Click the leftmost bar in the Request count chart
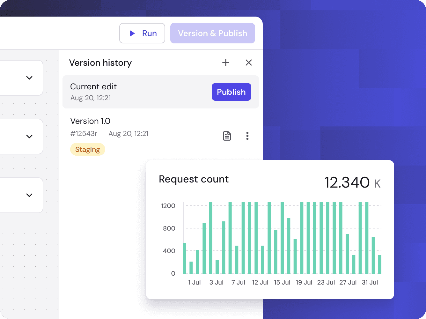 pyautogui.click(x=185, y=258)
